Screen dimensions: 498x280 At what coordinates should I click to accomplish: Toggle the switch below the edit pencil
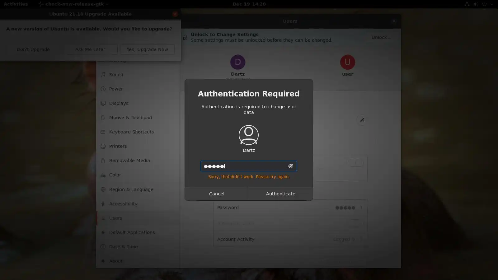pyautogui.click(x=355, y=163)
